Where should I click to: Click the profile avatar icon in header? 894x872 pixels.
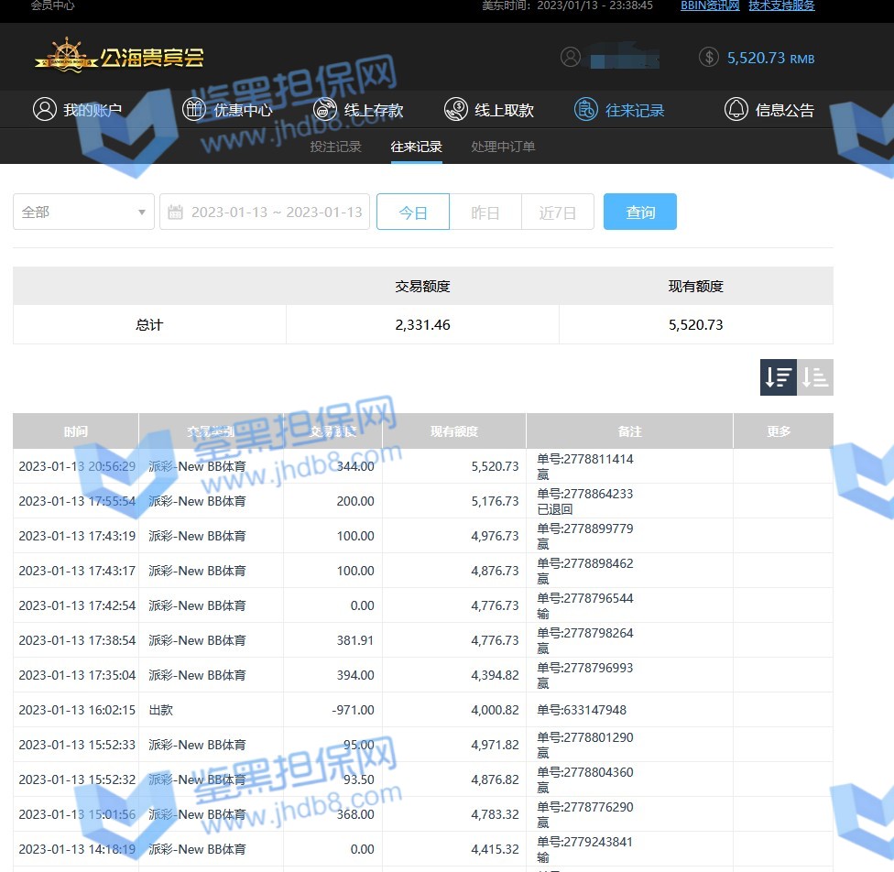pos(571,57)
